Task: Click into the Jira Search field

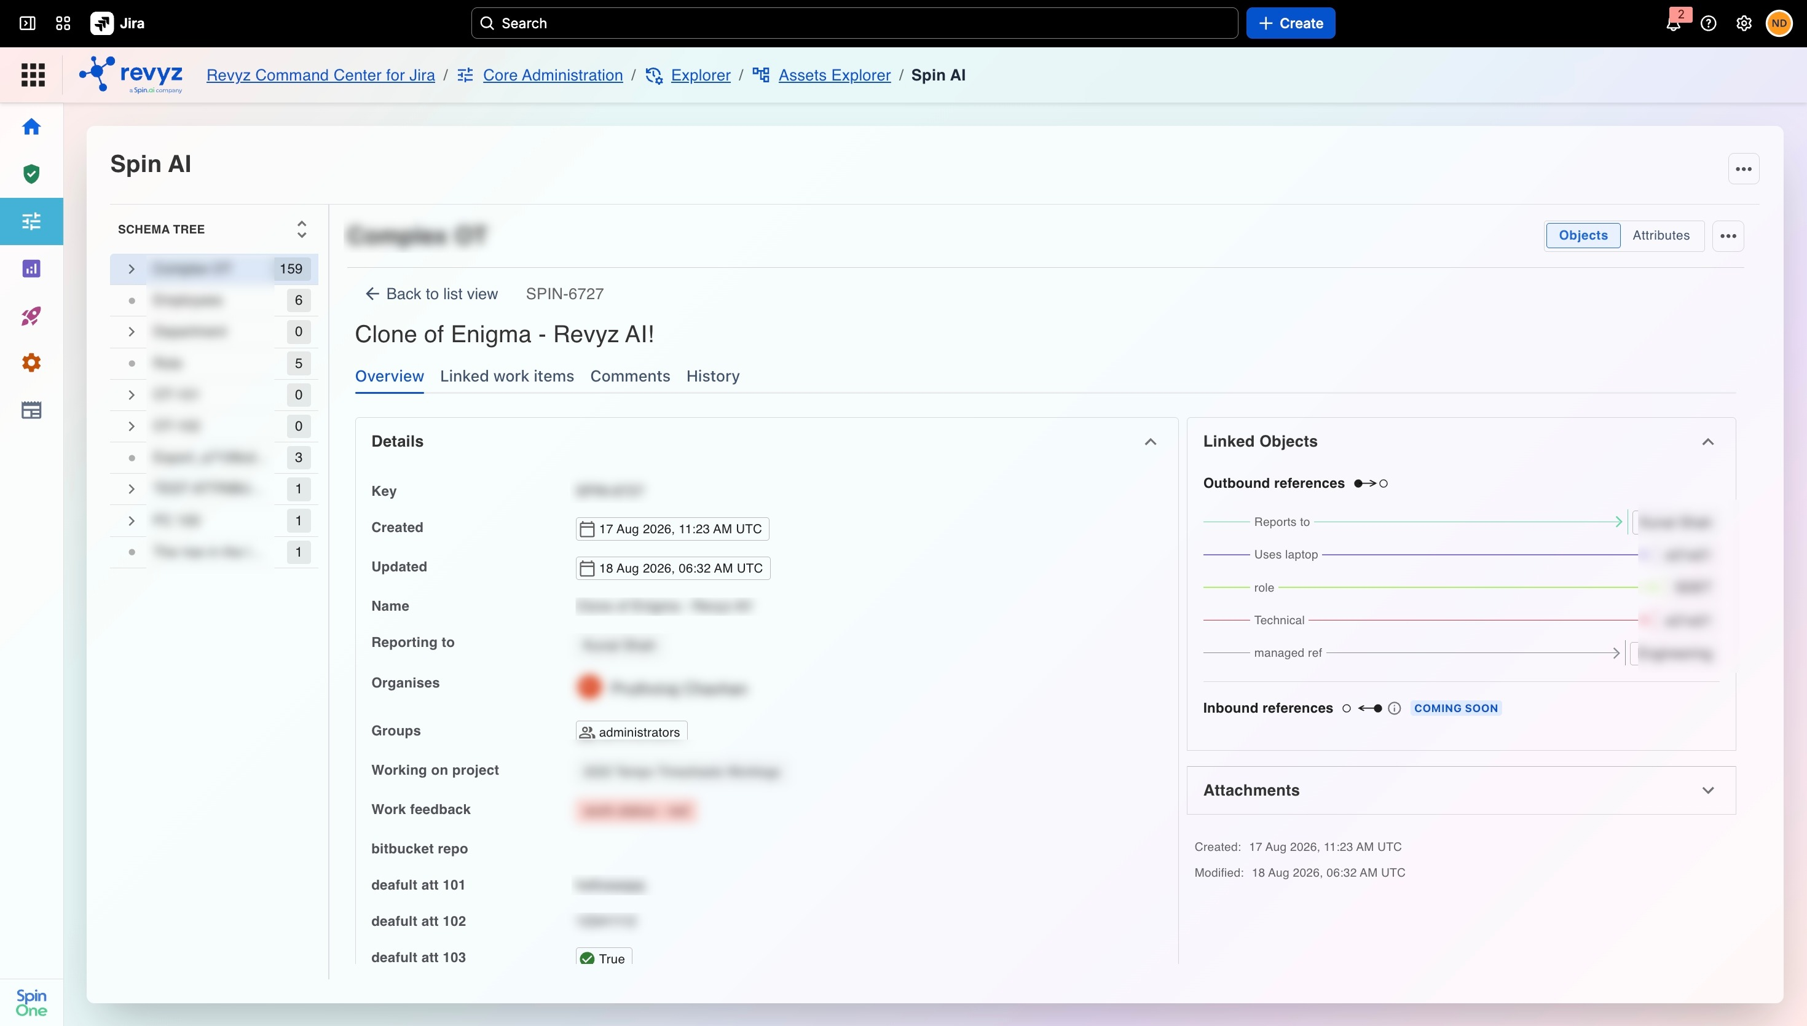Action: click(x=854, y=23)
